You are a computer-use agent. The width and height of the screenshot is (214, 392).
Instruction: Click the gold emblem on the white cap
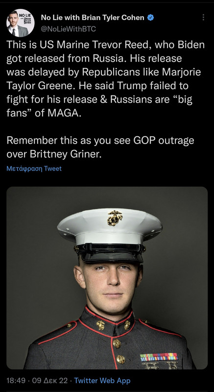click(115, 218)
